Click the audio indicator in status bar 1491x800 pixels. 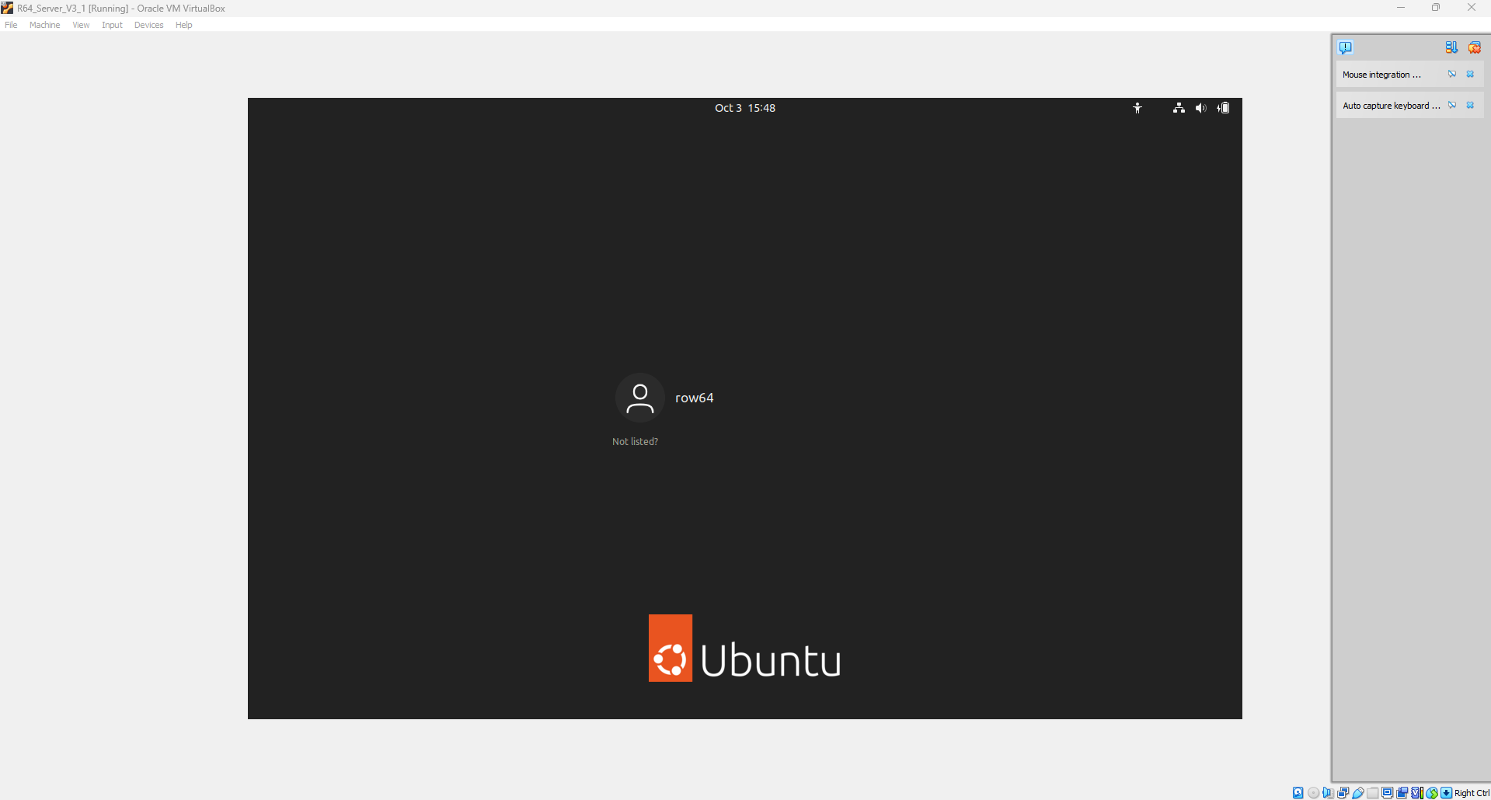tap(1328, 793)
